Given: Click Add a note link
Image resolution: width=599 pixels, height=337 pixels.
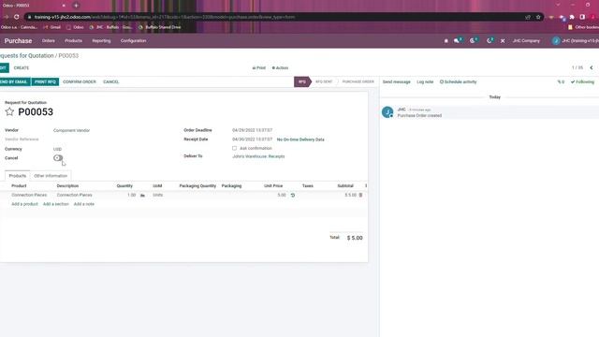Looking at the screenshot, I should pos(83,204).
